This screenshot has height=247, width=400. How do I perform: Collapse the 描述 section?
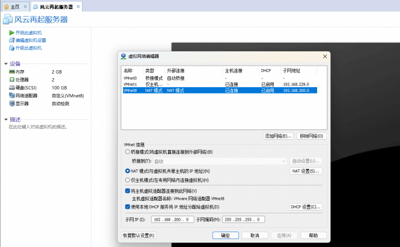coord(6,119)
